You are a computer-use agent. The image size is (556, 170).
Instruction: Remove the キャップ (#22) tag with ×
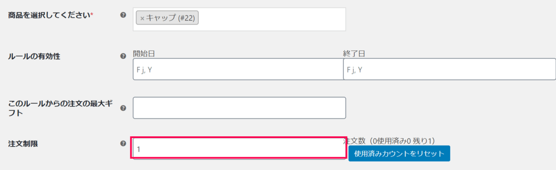tap(142, 19)
